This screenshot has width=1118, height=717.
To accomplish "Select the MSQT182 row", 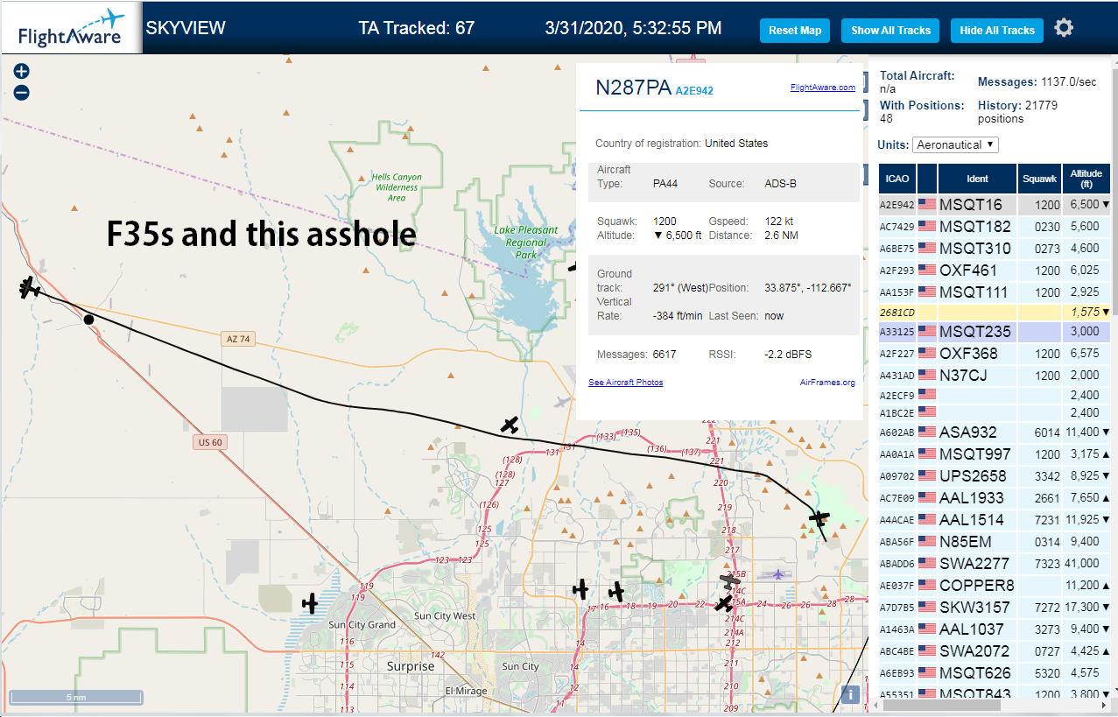I will click(994, 227).
